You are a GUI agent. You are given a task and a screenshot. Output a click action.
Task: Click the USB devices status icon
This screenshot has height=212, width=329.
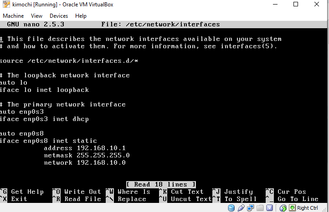pyautogui.click(x=241, y=208)
